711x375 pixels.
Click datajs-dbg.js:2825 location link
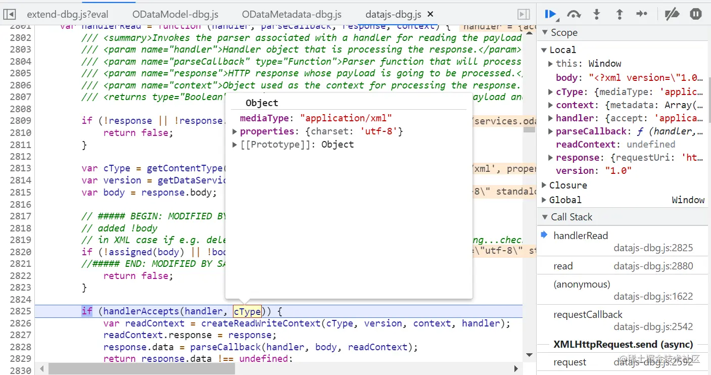point(653,248)
